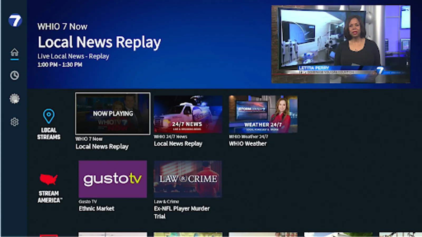Click the 'Local News Replay' hero title
This screenshot has width=422, height=237.
[x=99, y=42]
